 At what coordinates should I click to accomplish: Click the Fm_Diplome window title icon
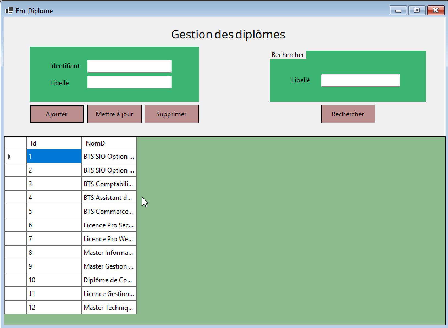(9, 11)
